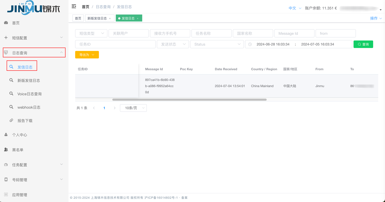
Task: Focus the 国家名称 input field
Action: (x=253, y=33)
